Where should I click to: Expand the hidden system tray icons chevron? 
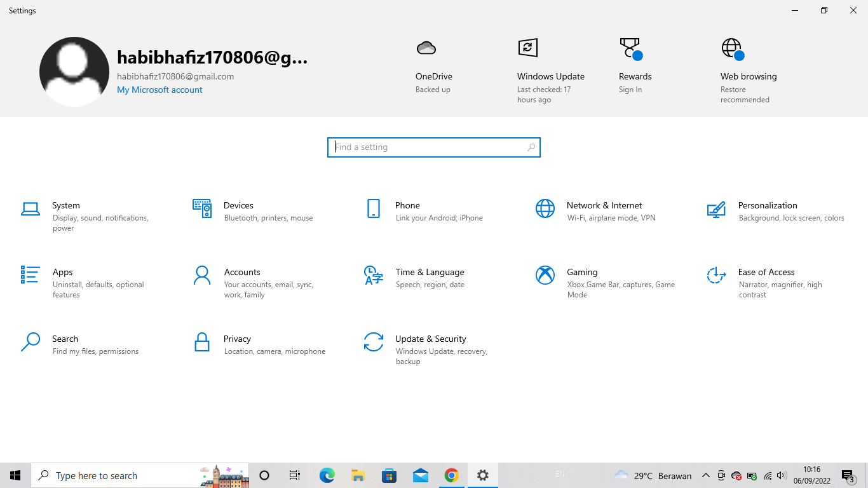click(x=706, y=475)
